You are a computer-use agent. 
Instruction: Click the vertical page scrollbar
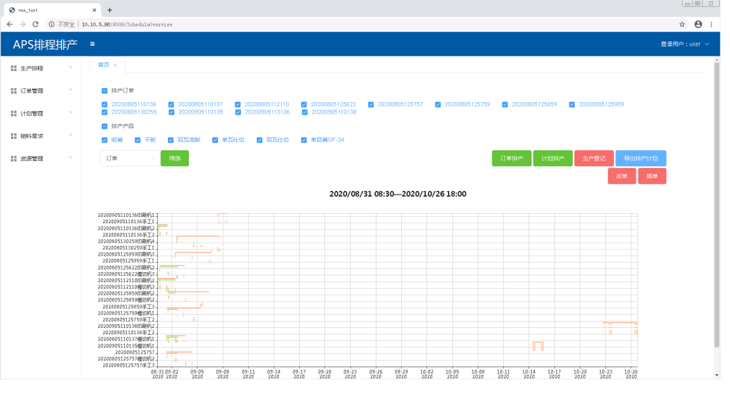pos(717,203)
